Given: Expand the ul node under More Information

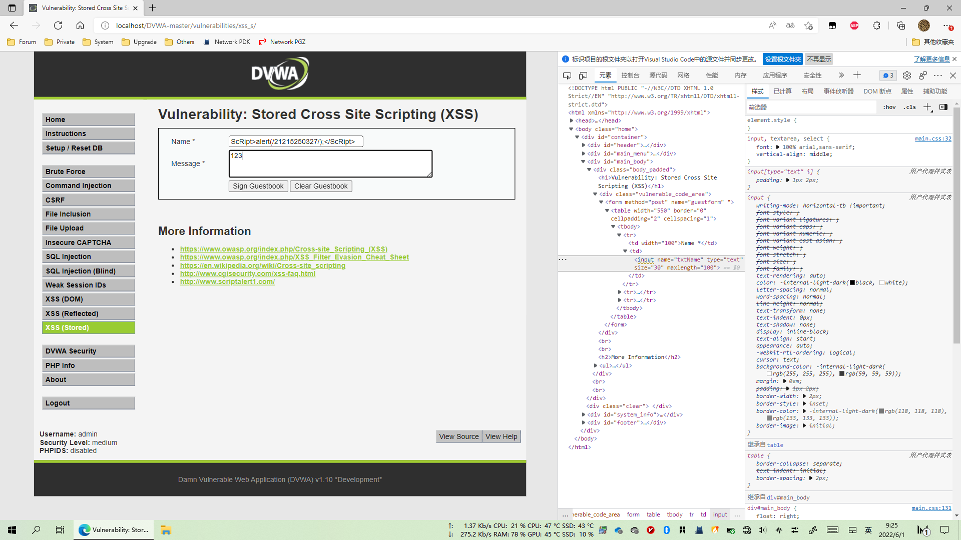Looking at the screenshot, I should click(596, 365).
